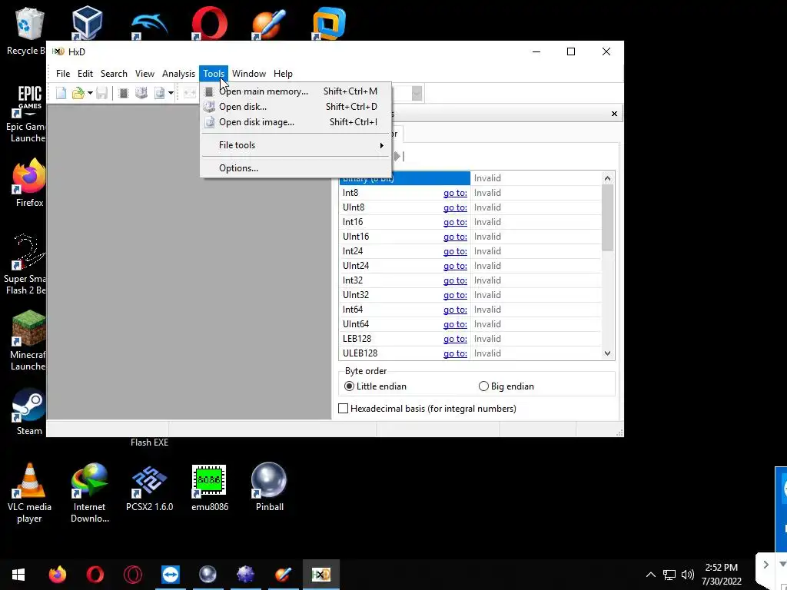Click the go to link for UInt16

(455, 237)
